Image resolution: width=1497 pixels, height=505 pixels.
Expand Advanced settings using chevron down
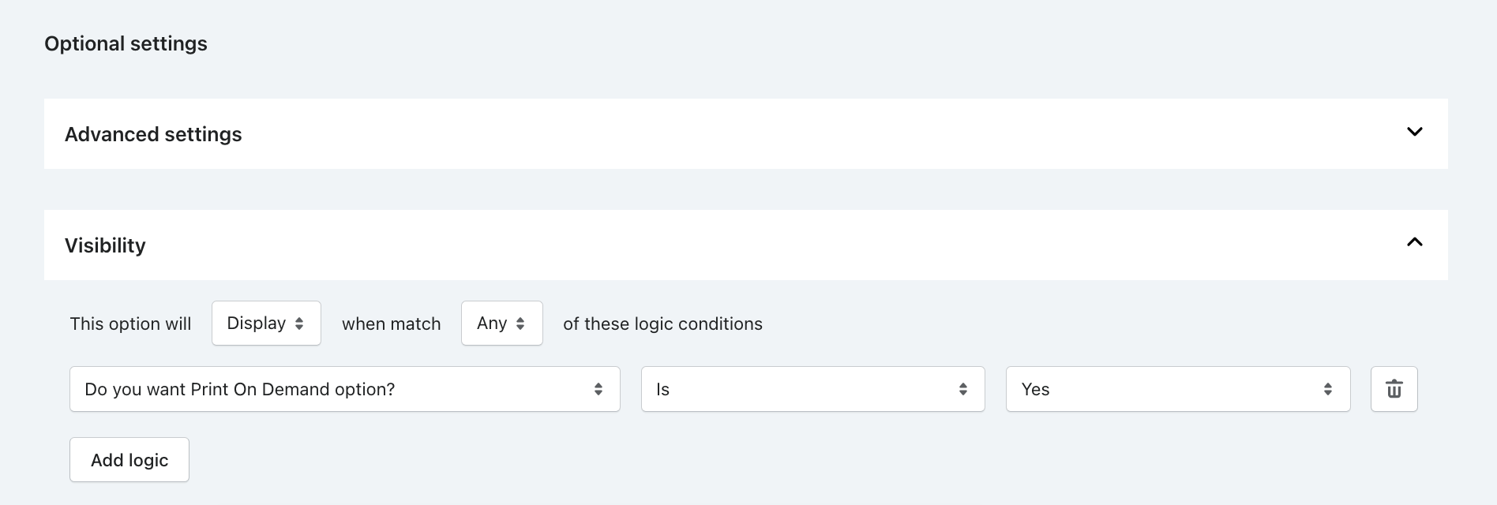1414,132
